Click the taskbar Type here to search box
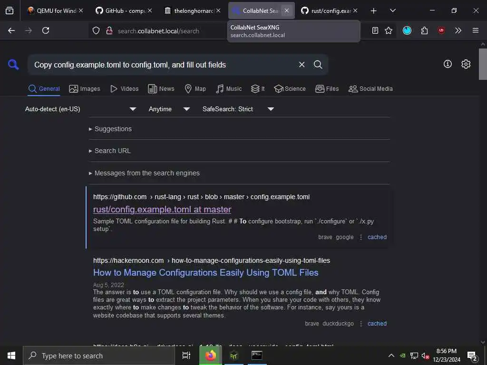 tap(99, 355)
